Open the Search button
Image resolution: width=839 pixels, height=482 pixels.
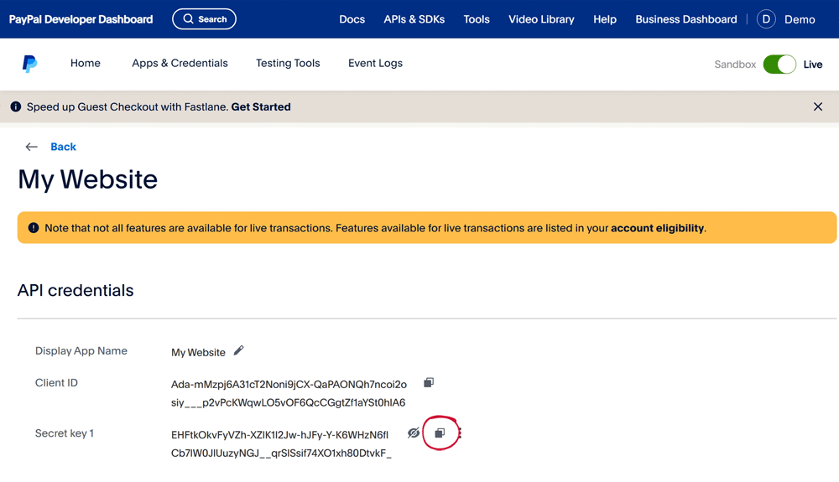(204, 19)
